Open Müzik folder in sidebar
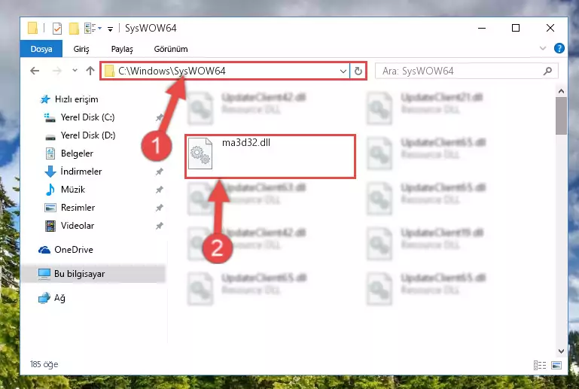The image size is (579, 389). (x=73, y=190)
